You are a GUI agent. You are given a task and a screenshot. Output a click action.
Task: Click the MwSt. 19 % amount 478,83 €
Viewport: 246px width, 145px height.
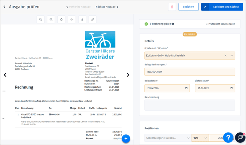[118, 135]
